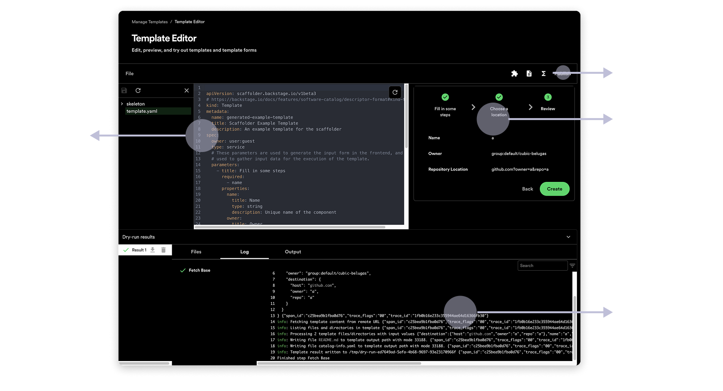This screenshot has width=723, height=391.
Task: Open the File menu
Action: click(x=130, y=73)
